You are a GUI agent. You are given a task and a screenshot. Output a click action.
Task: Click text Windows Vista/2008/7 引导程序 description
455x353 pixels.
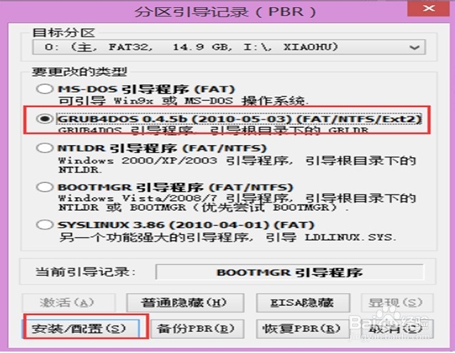237,203
